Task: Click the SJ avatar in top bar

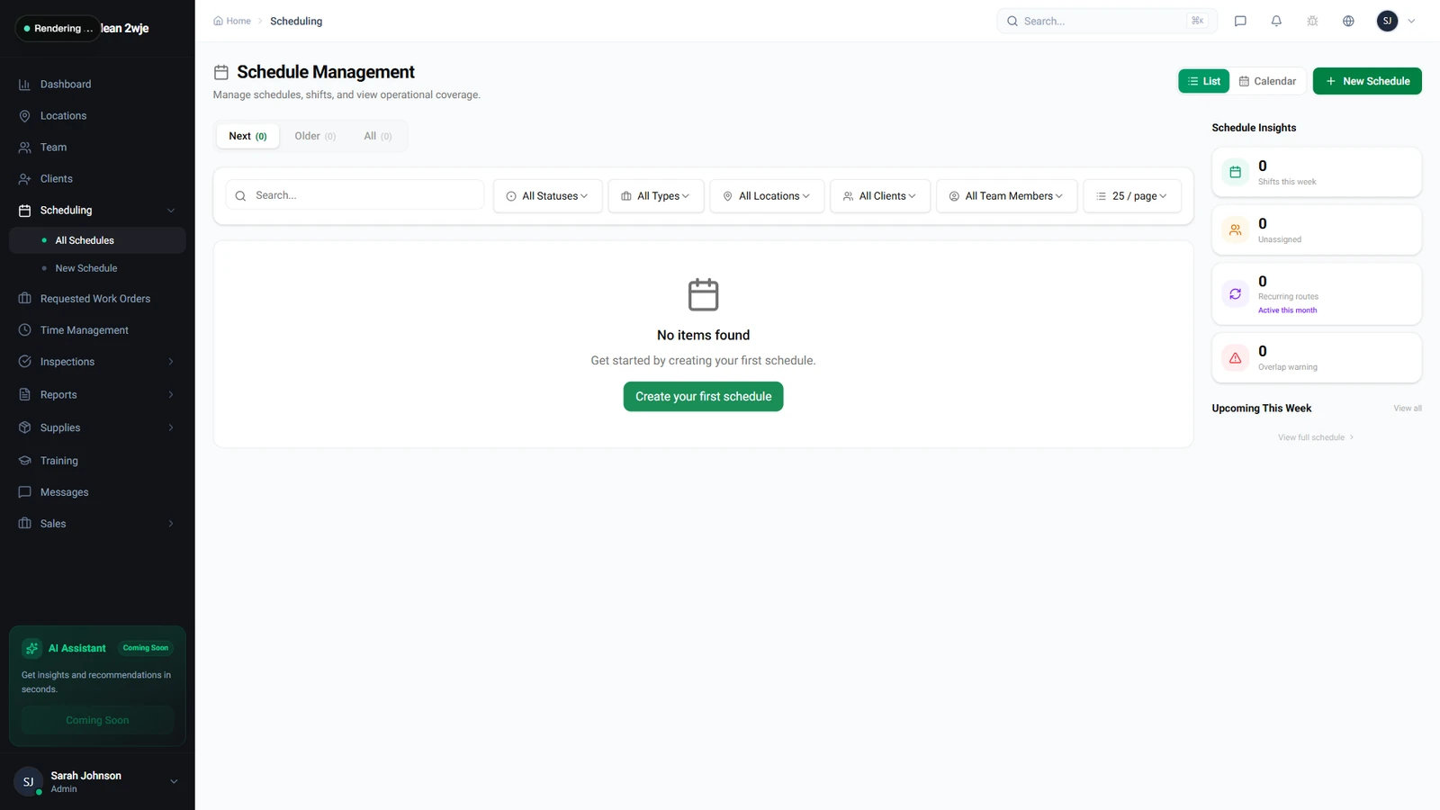Action: tap(1387, 21)
